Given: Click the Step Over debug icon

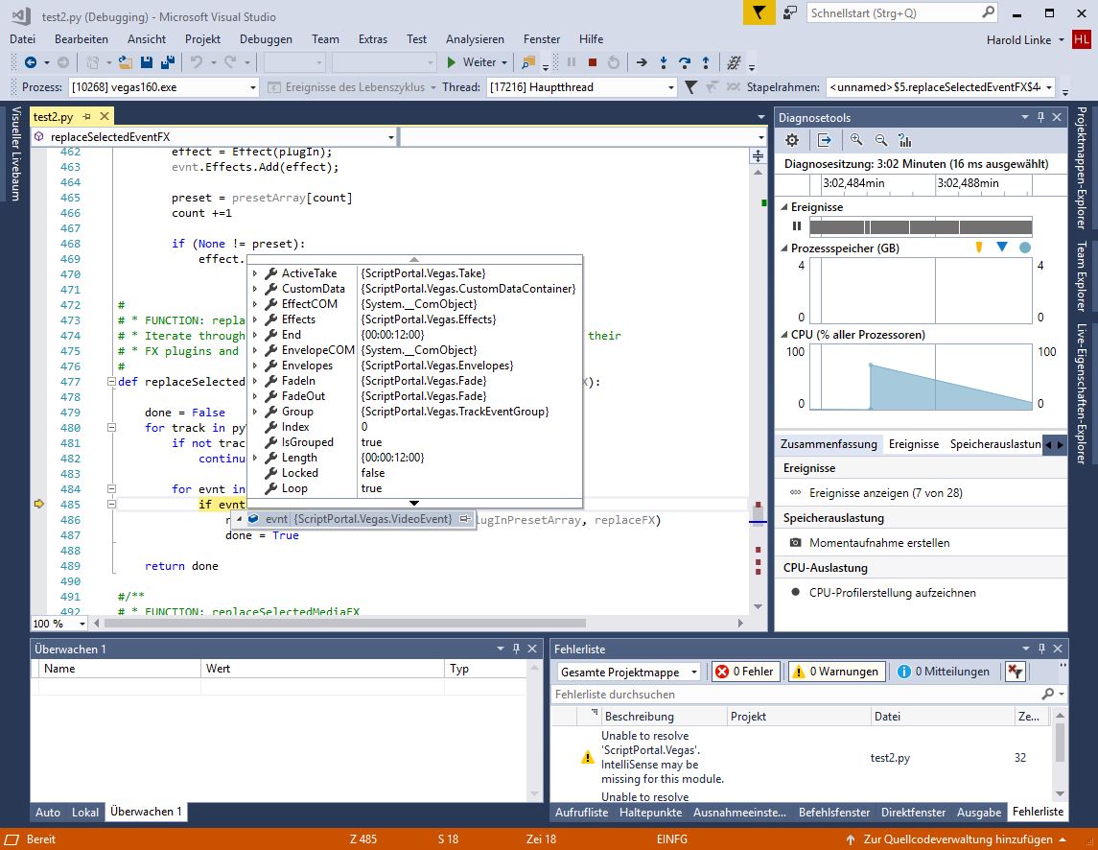Looking at the screenshot, I should coord(685,62).
